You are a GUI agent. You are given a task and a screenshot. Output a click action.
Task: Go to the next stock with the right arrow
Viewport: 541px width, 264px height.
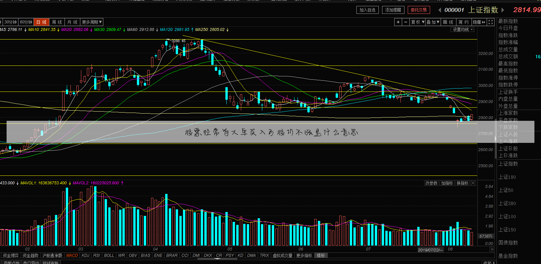click(502, 10)
